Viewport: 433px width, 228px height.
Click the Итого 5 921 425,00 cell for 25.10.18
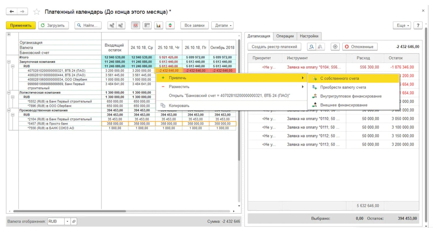pyautogui.click(x=169, y=57)
